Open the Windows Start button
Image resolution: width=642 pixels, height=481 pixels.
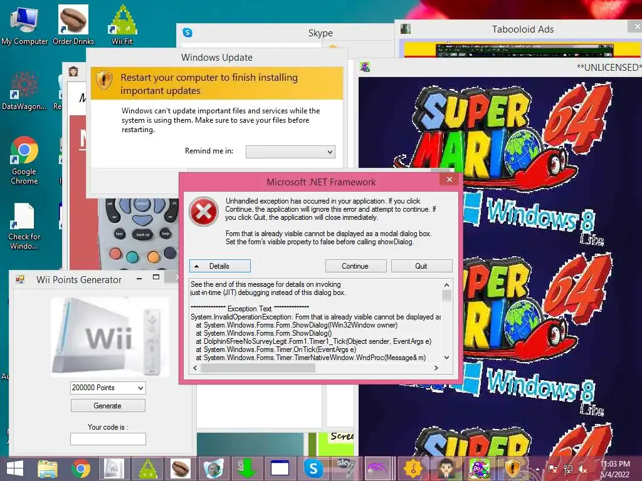(x=15, y=468)
